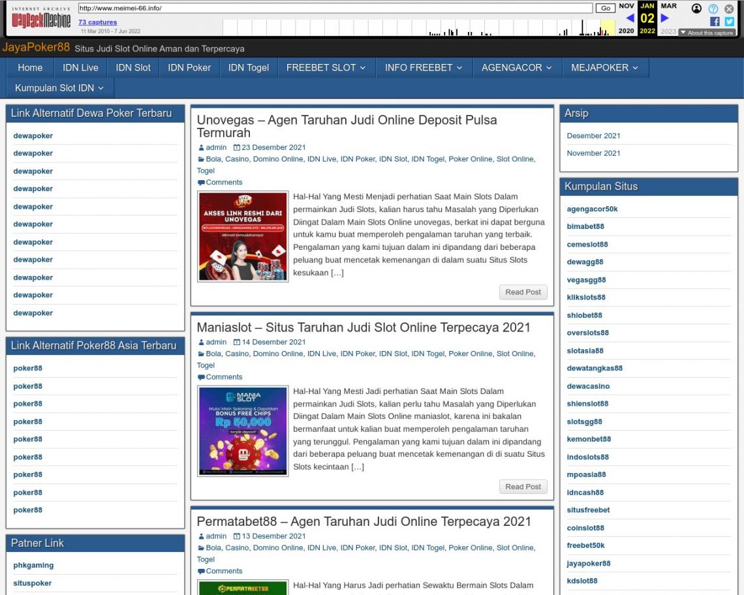This screenshot has width=744, height=595.
Task: Expand the AGENGACOR dropdown menu
Action: (x=517, y=67)
